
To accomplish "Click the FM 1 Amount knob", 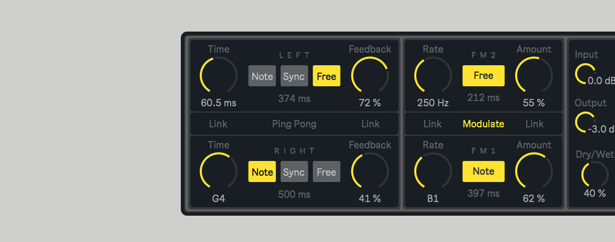I will pyautogui.click(x=534, y=172).
